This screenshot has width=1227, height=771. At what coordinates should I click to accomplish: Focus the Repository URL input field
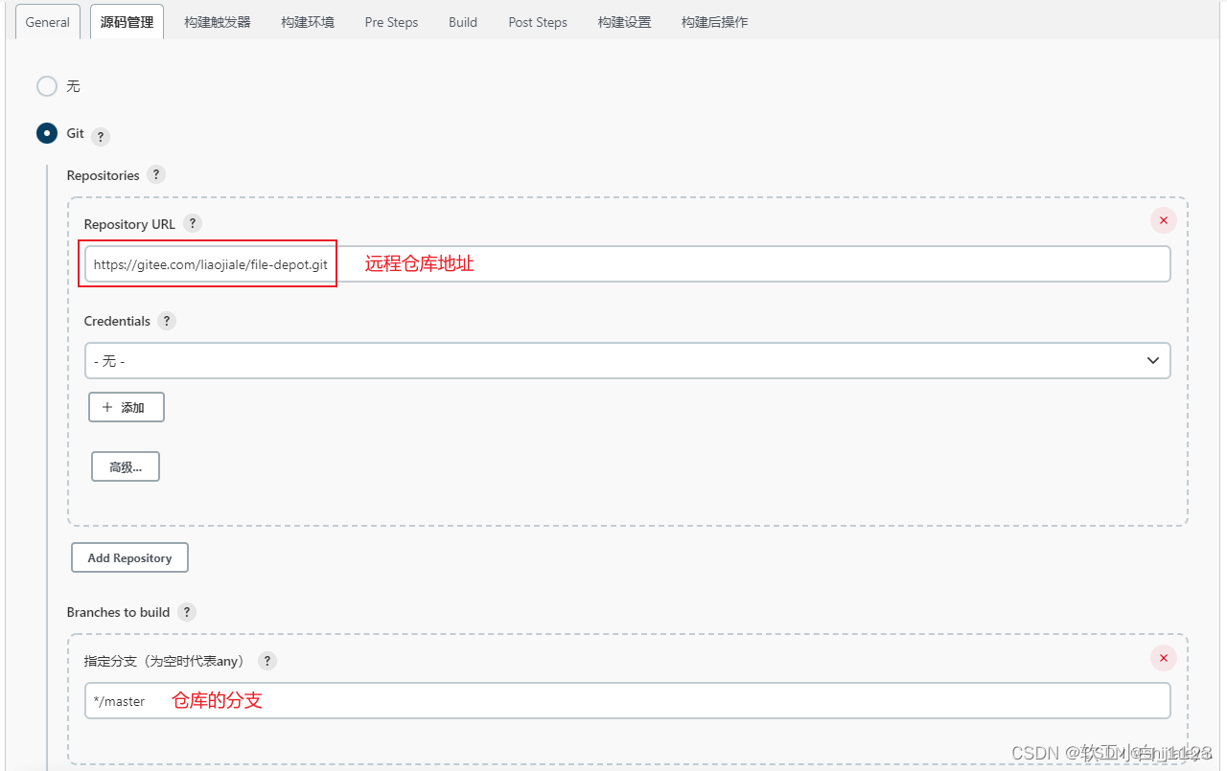tap(628, 264)
